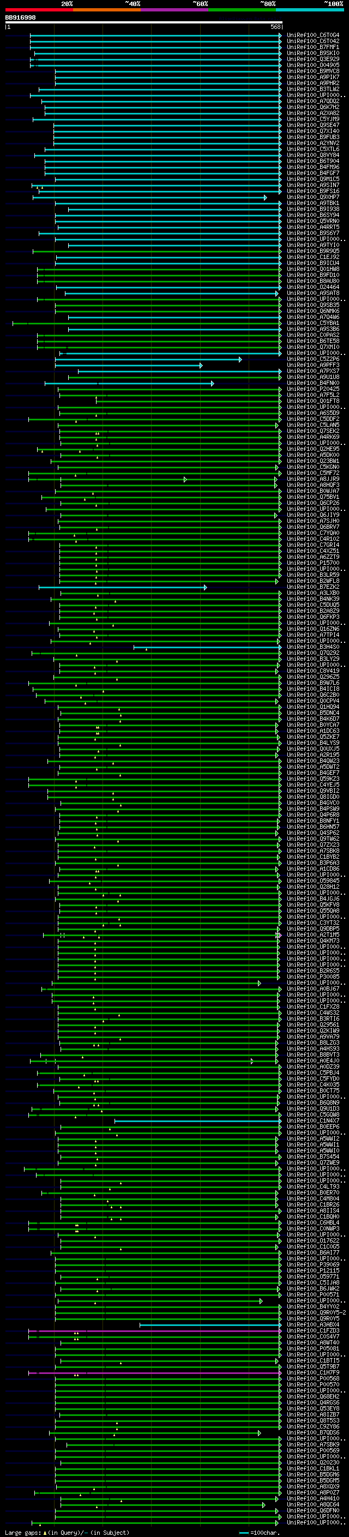Select the UniRef100_Q9R0Y5-2 isoform entry
This screenshot has width=349, height=1537.
click(x=316, y=1312)
